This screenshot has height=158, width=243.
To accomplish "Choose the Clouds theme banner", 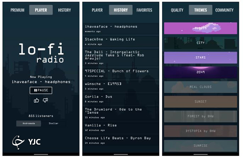I will pos(200,28).
